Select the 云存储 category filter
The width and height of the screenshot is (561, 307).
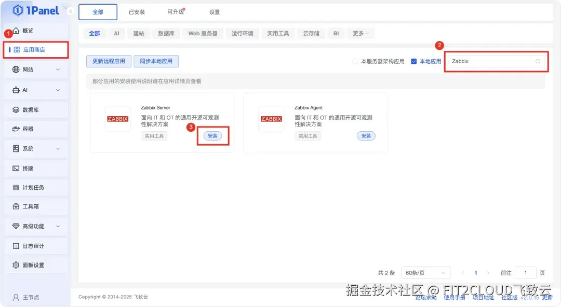[311, 33]
